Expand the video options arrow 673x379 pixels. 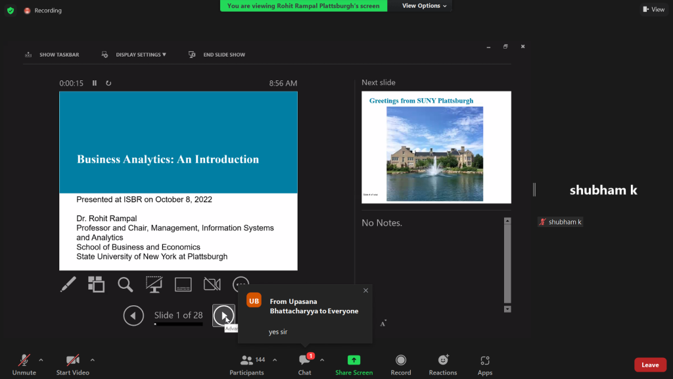pyautogui.click(x=93, y=360)
